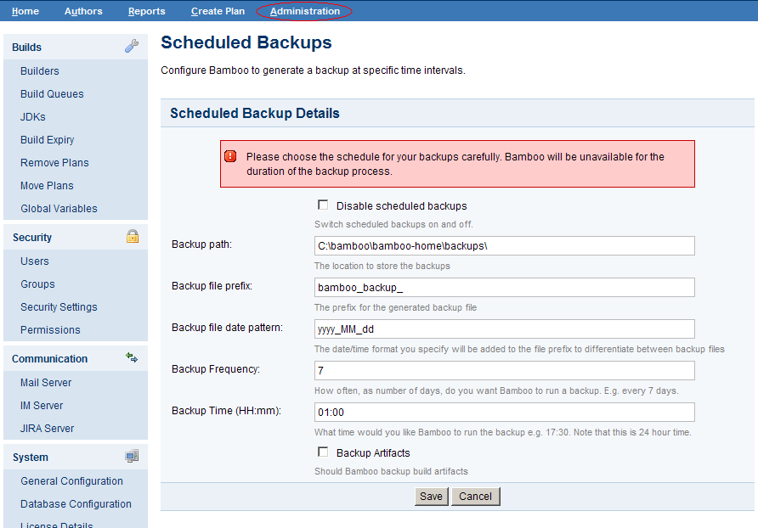Viewport: 758px width, 528px height.
Task: Click the wrench icon beside Builds
Action: tap(132, 46)
